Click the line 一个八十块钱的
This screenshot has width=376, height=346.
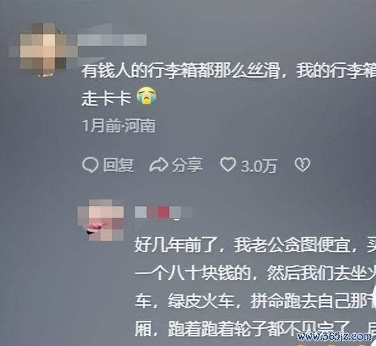[255, 273]
